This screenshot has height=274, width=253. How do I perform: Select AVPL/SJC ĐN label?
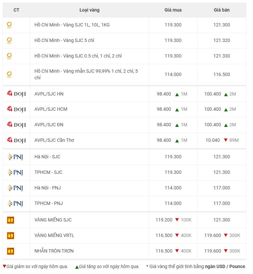(49, 125)
